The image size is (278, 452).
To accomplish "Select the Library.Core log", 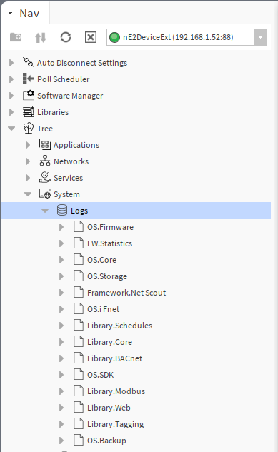I will point(109,342).
